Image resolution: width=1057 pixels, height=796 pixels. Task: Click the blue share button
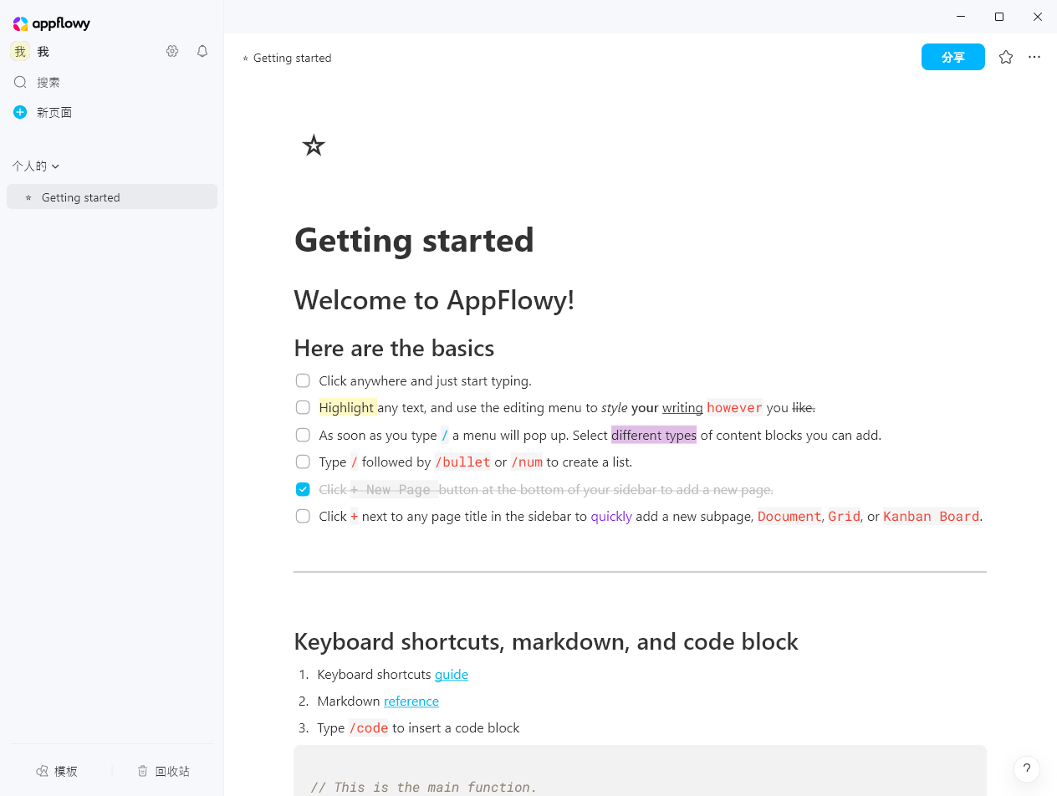click(x=952, y=57)
